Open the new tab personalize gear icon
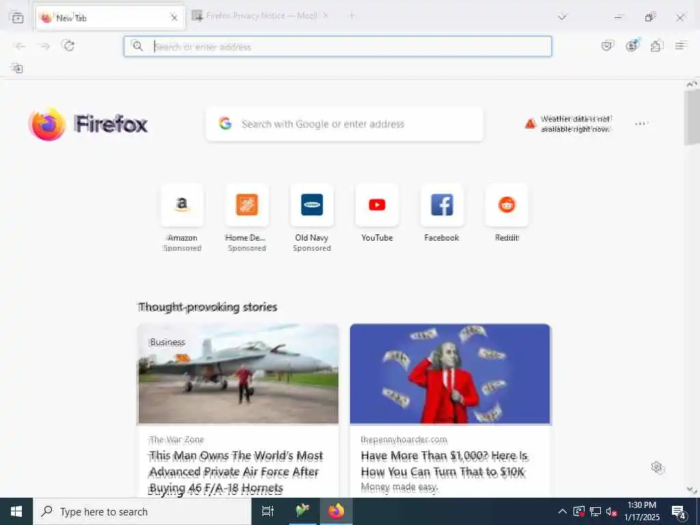Screen dimensions: 700x525 tap(657, 468)
